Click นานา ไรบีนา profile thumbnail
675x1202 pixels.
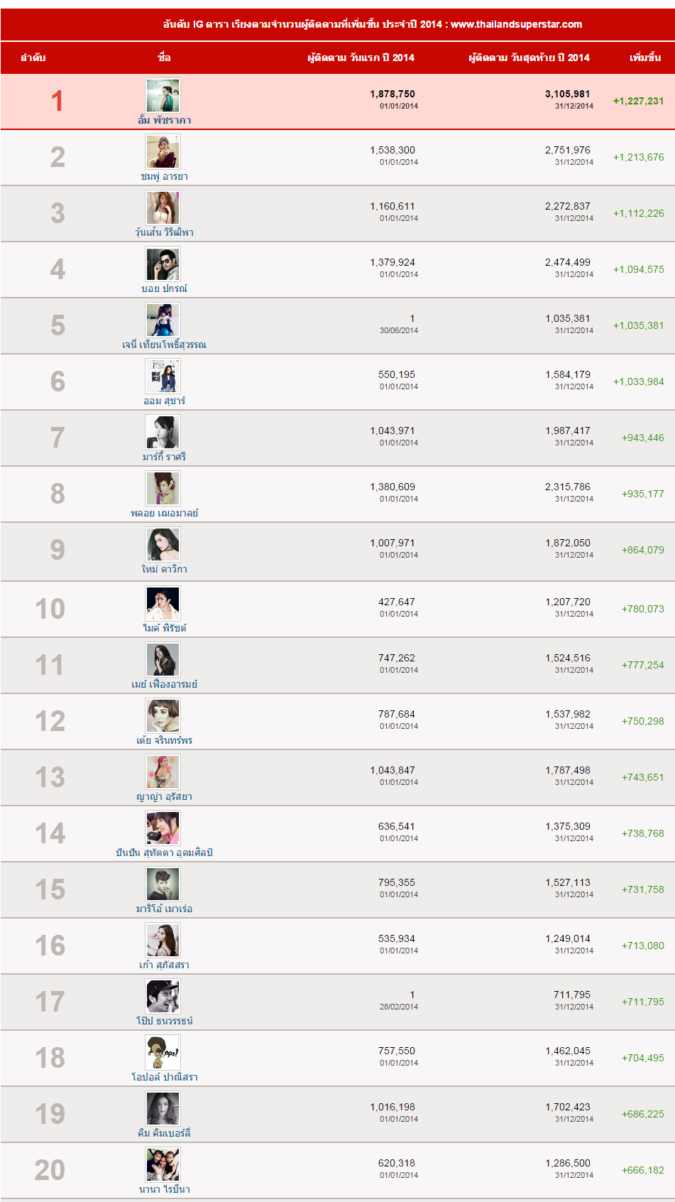point(163,1164)
